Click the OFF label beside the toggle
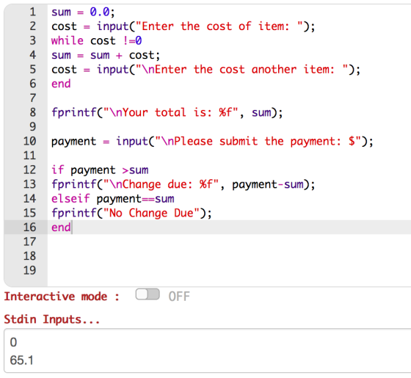This screenshot has width=411, height=378. [x=179, y=297]
